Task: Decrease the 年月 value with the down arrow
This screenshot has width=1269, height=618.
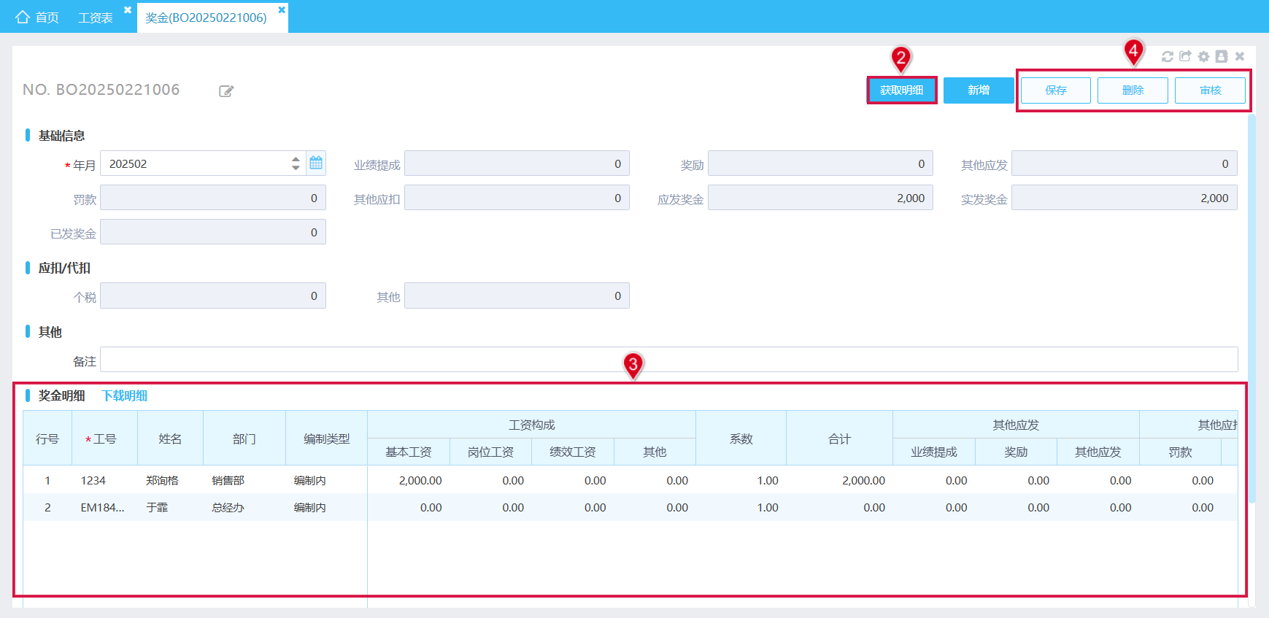Action: click(296, 168)
